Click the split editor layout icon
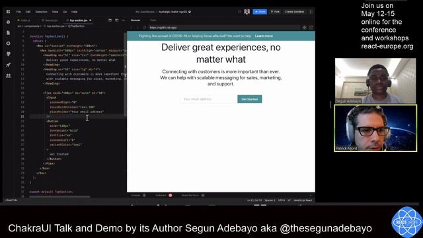 [110, 20]
